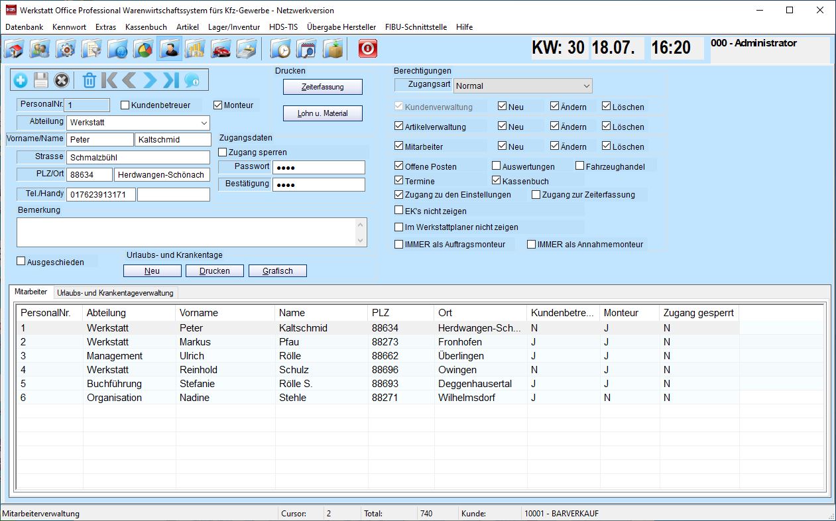Enable Zugang zur Zeiterfassung checkbox
The image size is (836, 521).
pos(536,195)
